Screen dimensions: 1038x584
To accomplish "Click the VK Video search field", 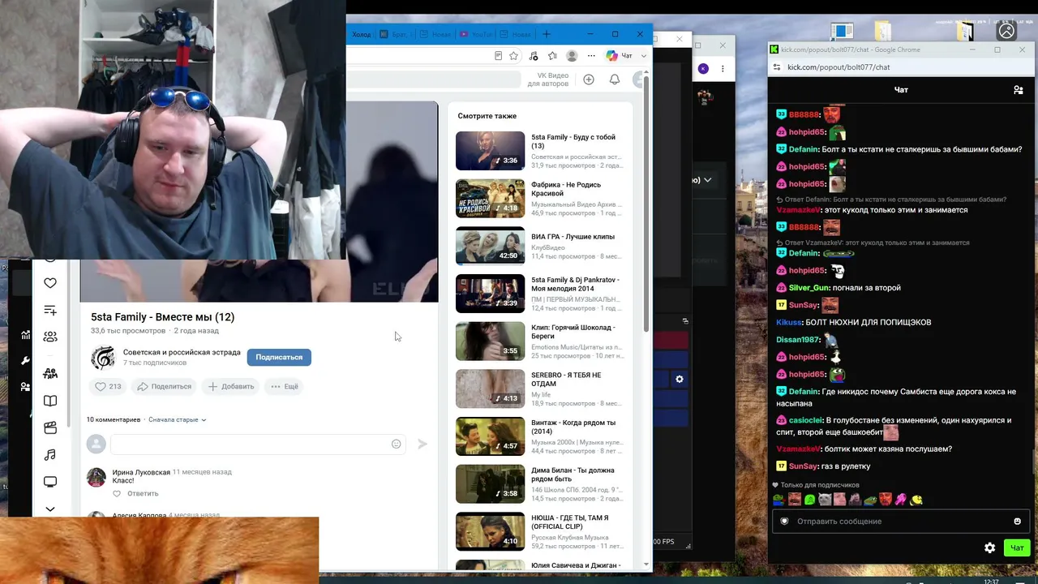I will [x=434, y=79].
